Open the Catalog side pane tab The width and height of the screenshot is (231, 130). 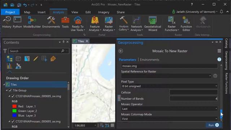(x=226, y=43)
